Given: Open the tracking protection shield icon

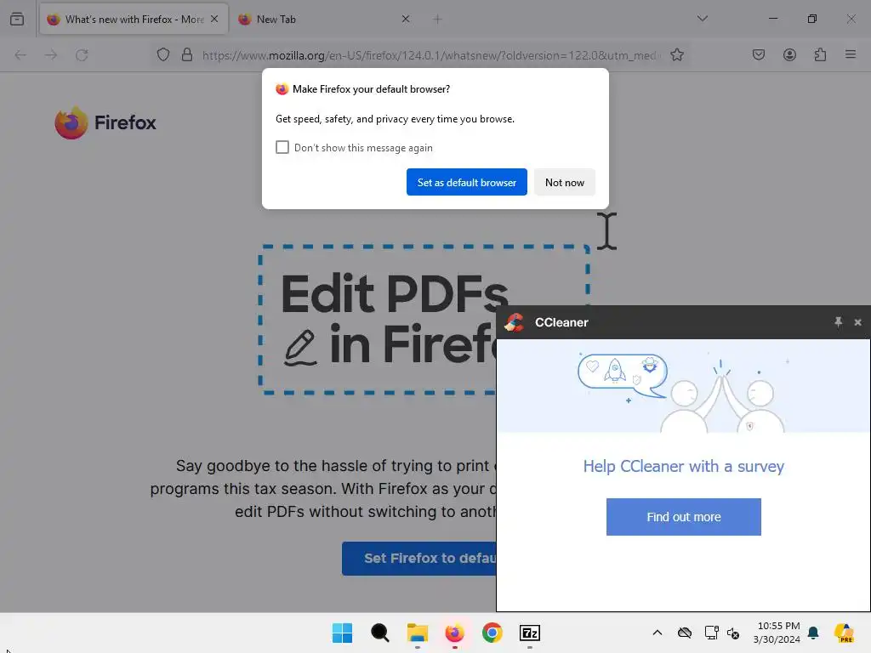Looking at the screenshot, I should tap(162, 55).
